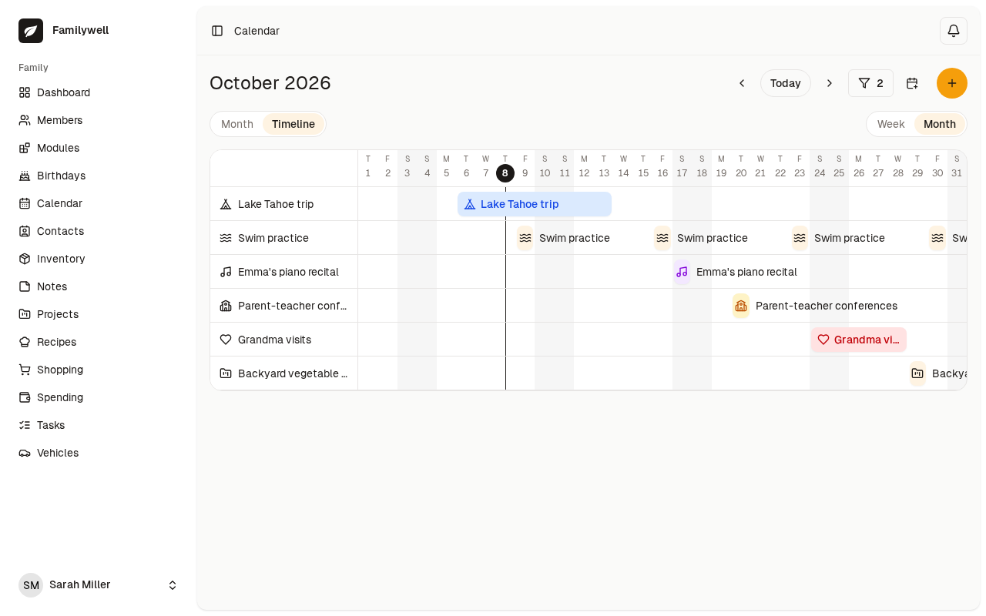Click the Calendar breadcrumb title

pos(257,31)
